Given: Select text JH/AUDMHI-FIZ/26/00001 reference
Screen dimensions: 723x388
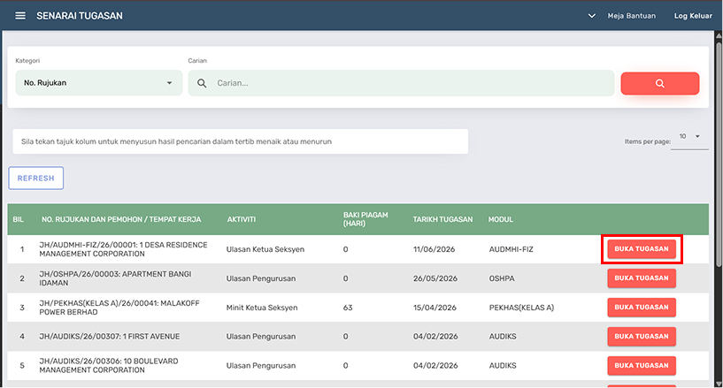Looking at the screenshot, I should click(87, 245).
